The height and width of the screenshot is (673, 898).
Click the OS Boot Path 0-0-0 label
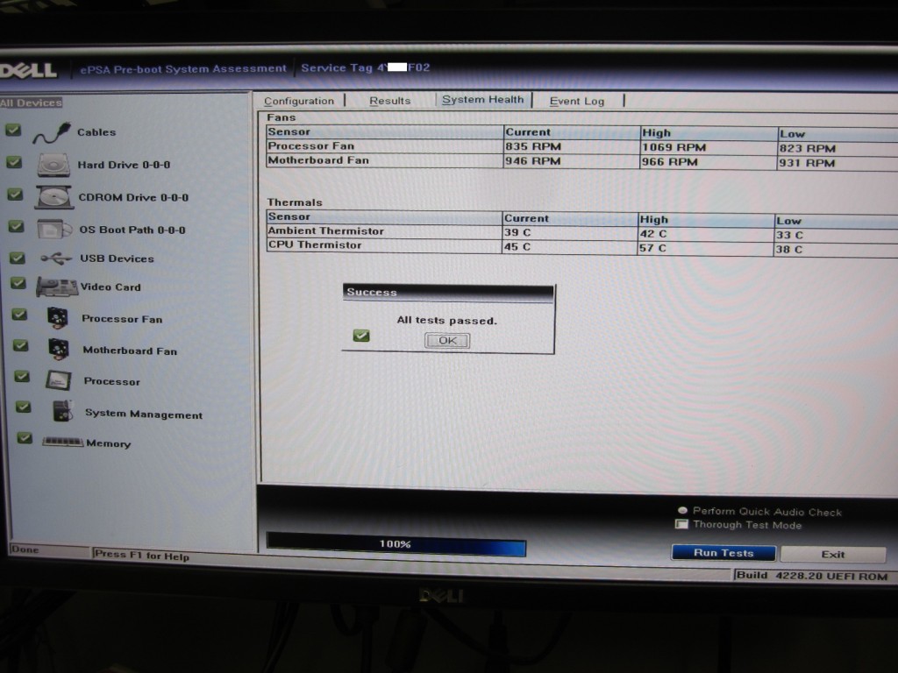(132, 230)
